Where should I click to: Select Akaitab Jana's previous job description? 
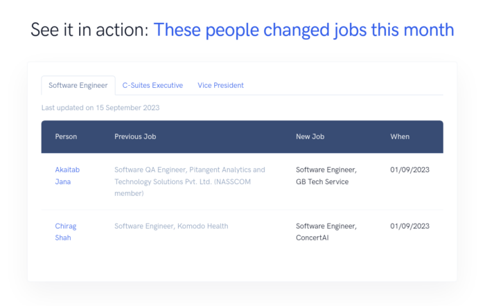190,181
